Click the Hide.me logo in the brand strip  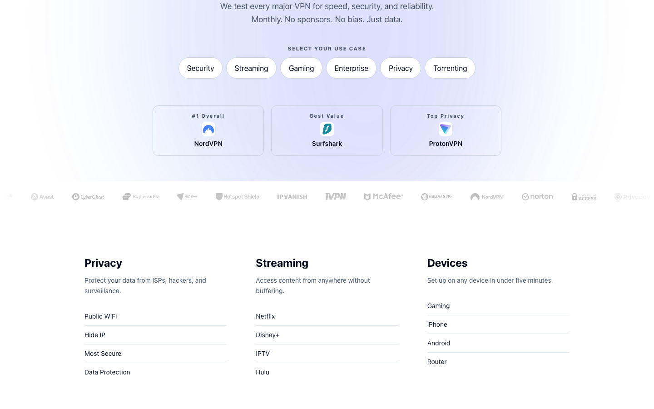[187, 197]
